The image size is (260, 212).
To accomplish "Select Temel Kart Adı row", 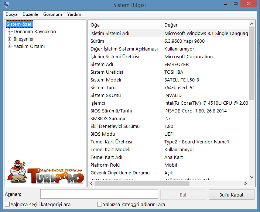I will tap(168, 157).
